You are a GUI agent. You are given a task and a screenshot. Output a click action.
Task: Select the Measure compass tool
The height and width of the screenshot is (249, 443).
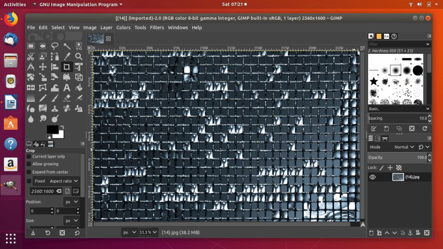(x=31, y=67)
